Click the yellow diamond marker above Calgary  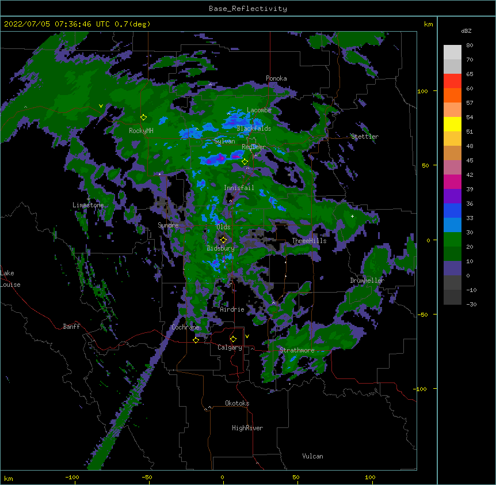click(233, 339)
